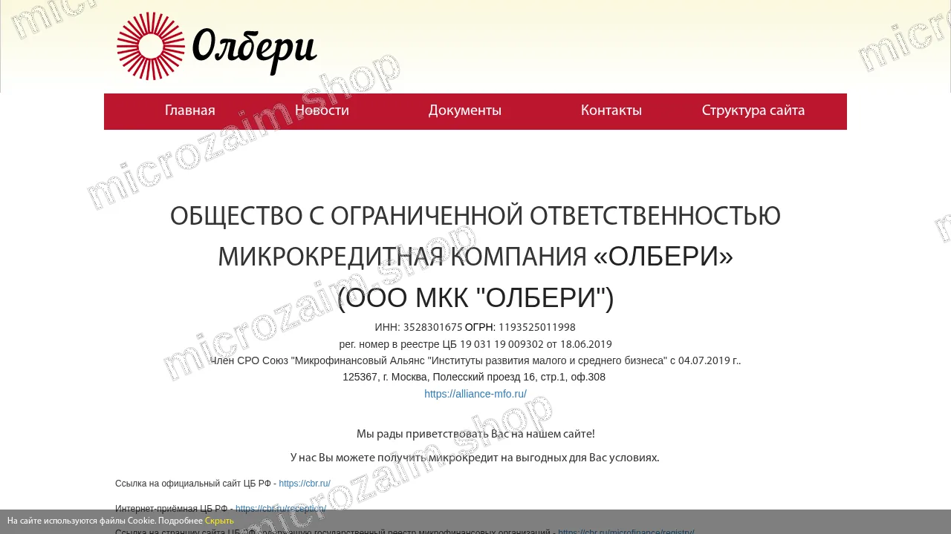Open the cbr.ru/reception link

tap(281, 509)
